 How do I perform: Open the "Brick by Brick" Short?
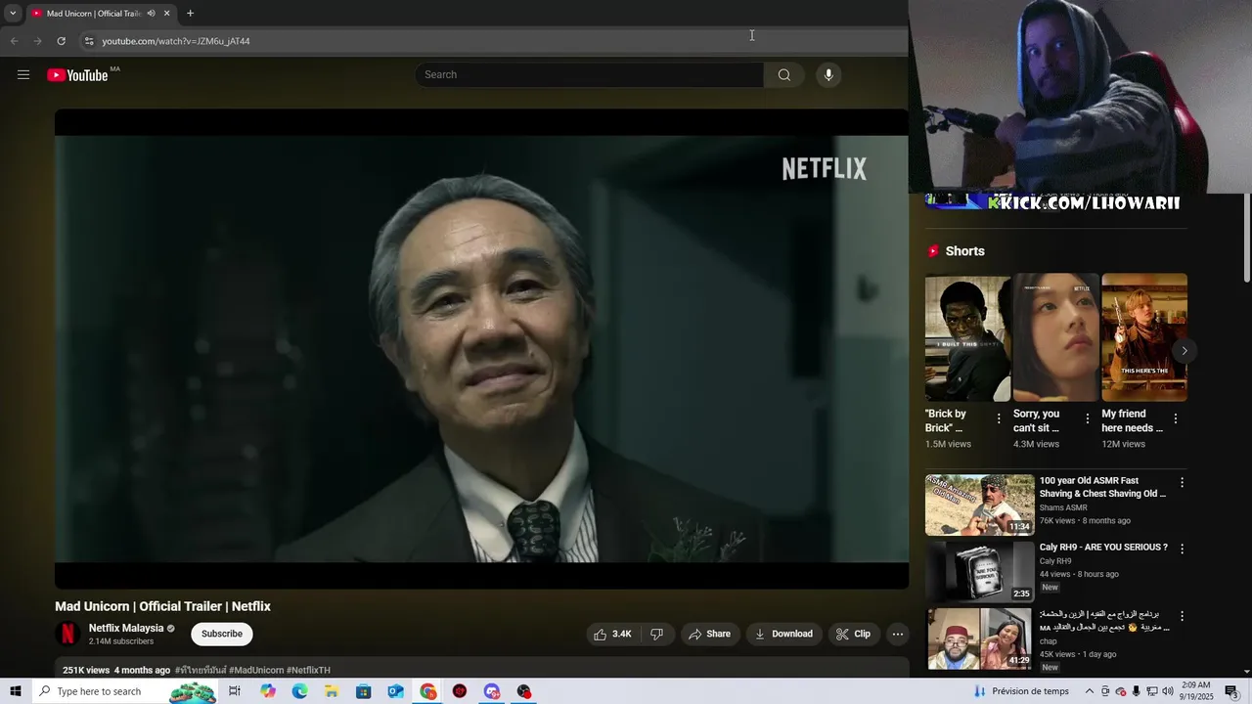tap(967, 337)
